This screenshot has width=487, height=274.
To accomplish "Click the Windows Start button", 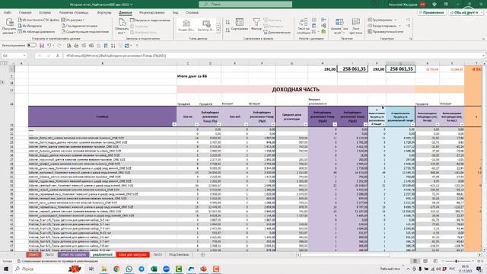I will pyautogui.click(x=6, y=269).
